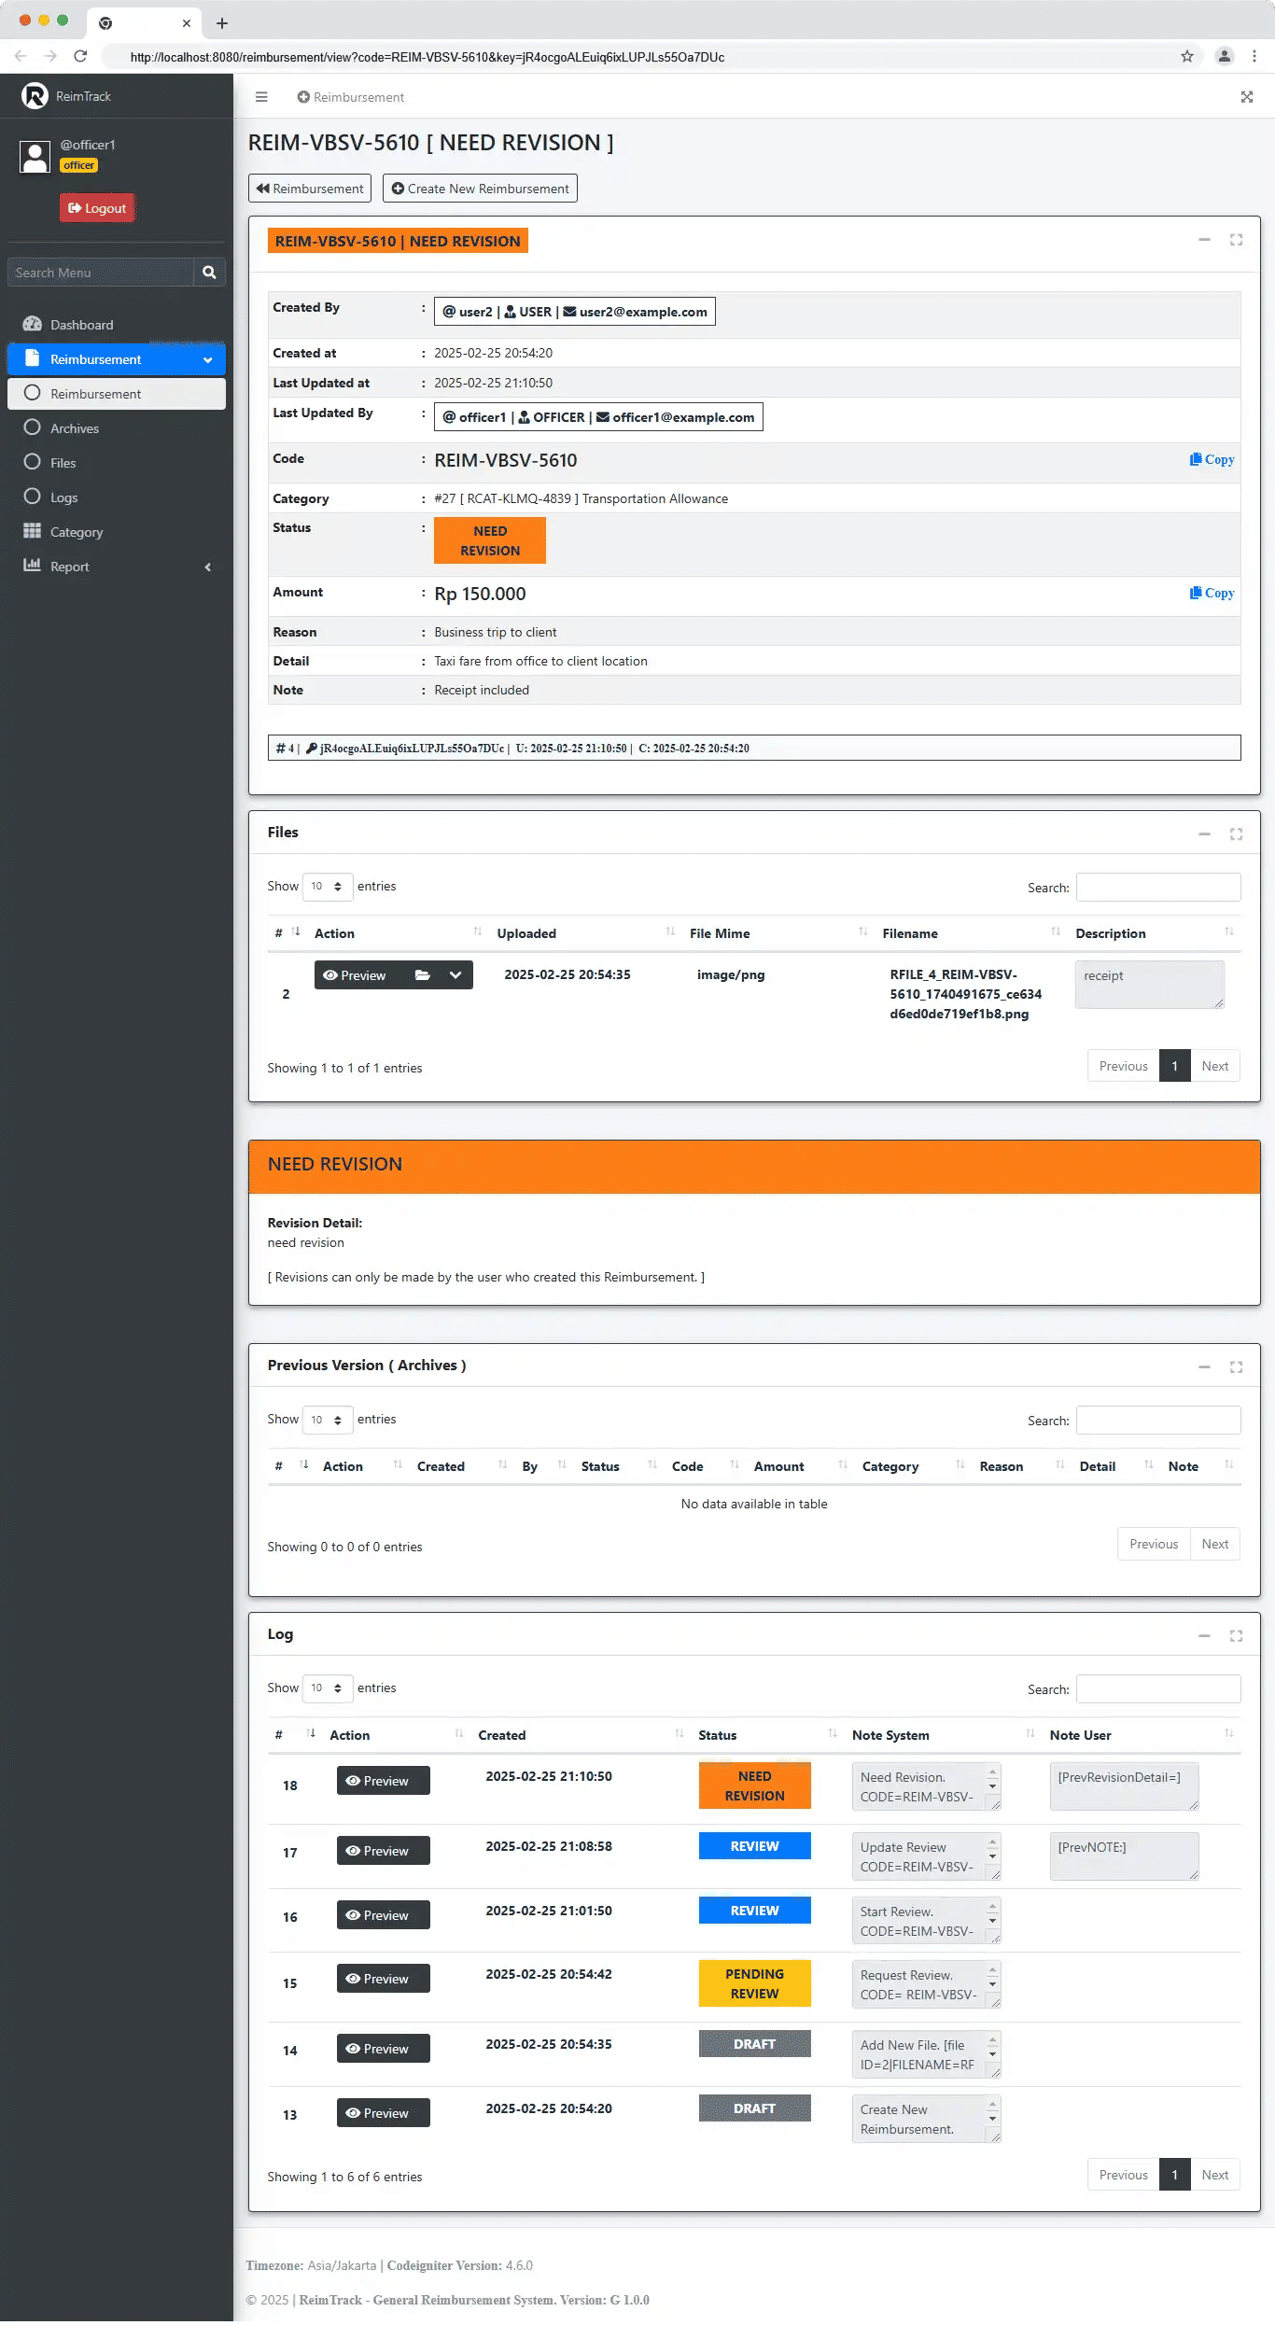
Task: Click the orange NEED REVISION status badge
Action: (490, 541)
